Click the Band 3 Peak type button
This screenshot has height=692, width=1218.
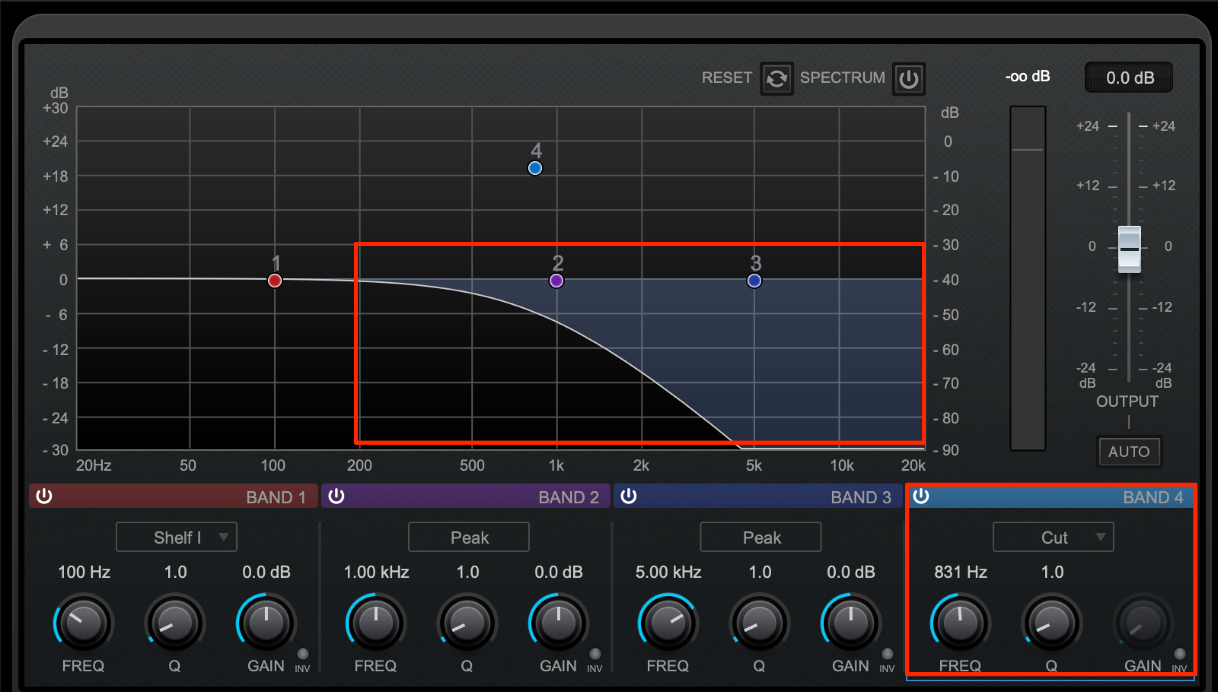click(x=761, y=537)
